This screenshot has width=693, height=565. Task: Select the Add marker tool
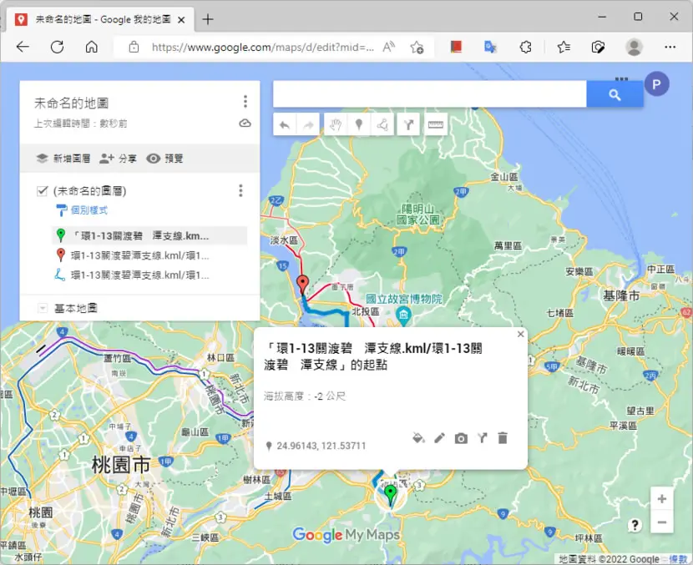[x=359, y=125]
